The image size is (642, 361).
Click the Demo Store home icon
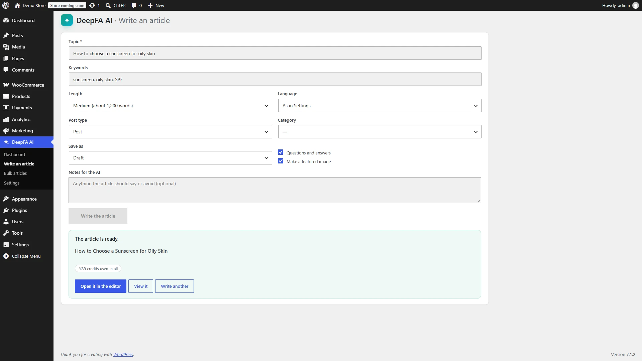point(17,5)
